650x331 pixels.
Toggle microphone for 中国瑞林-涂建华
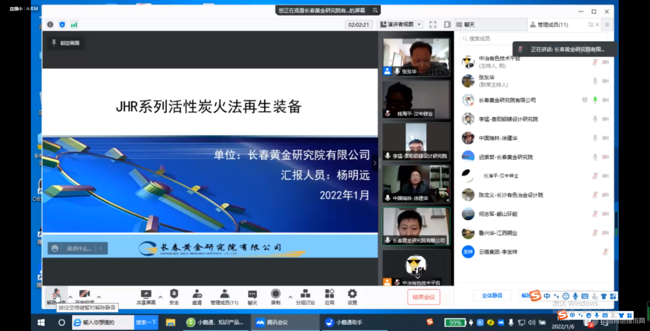coord(595,138)
